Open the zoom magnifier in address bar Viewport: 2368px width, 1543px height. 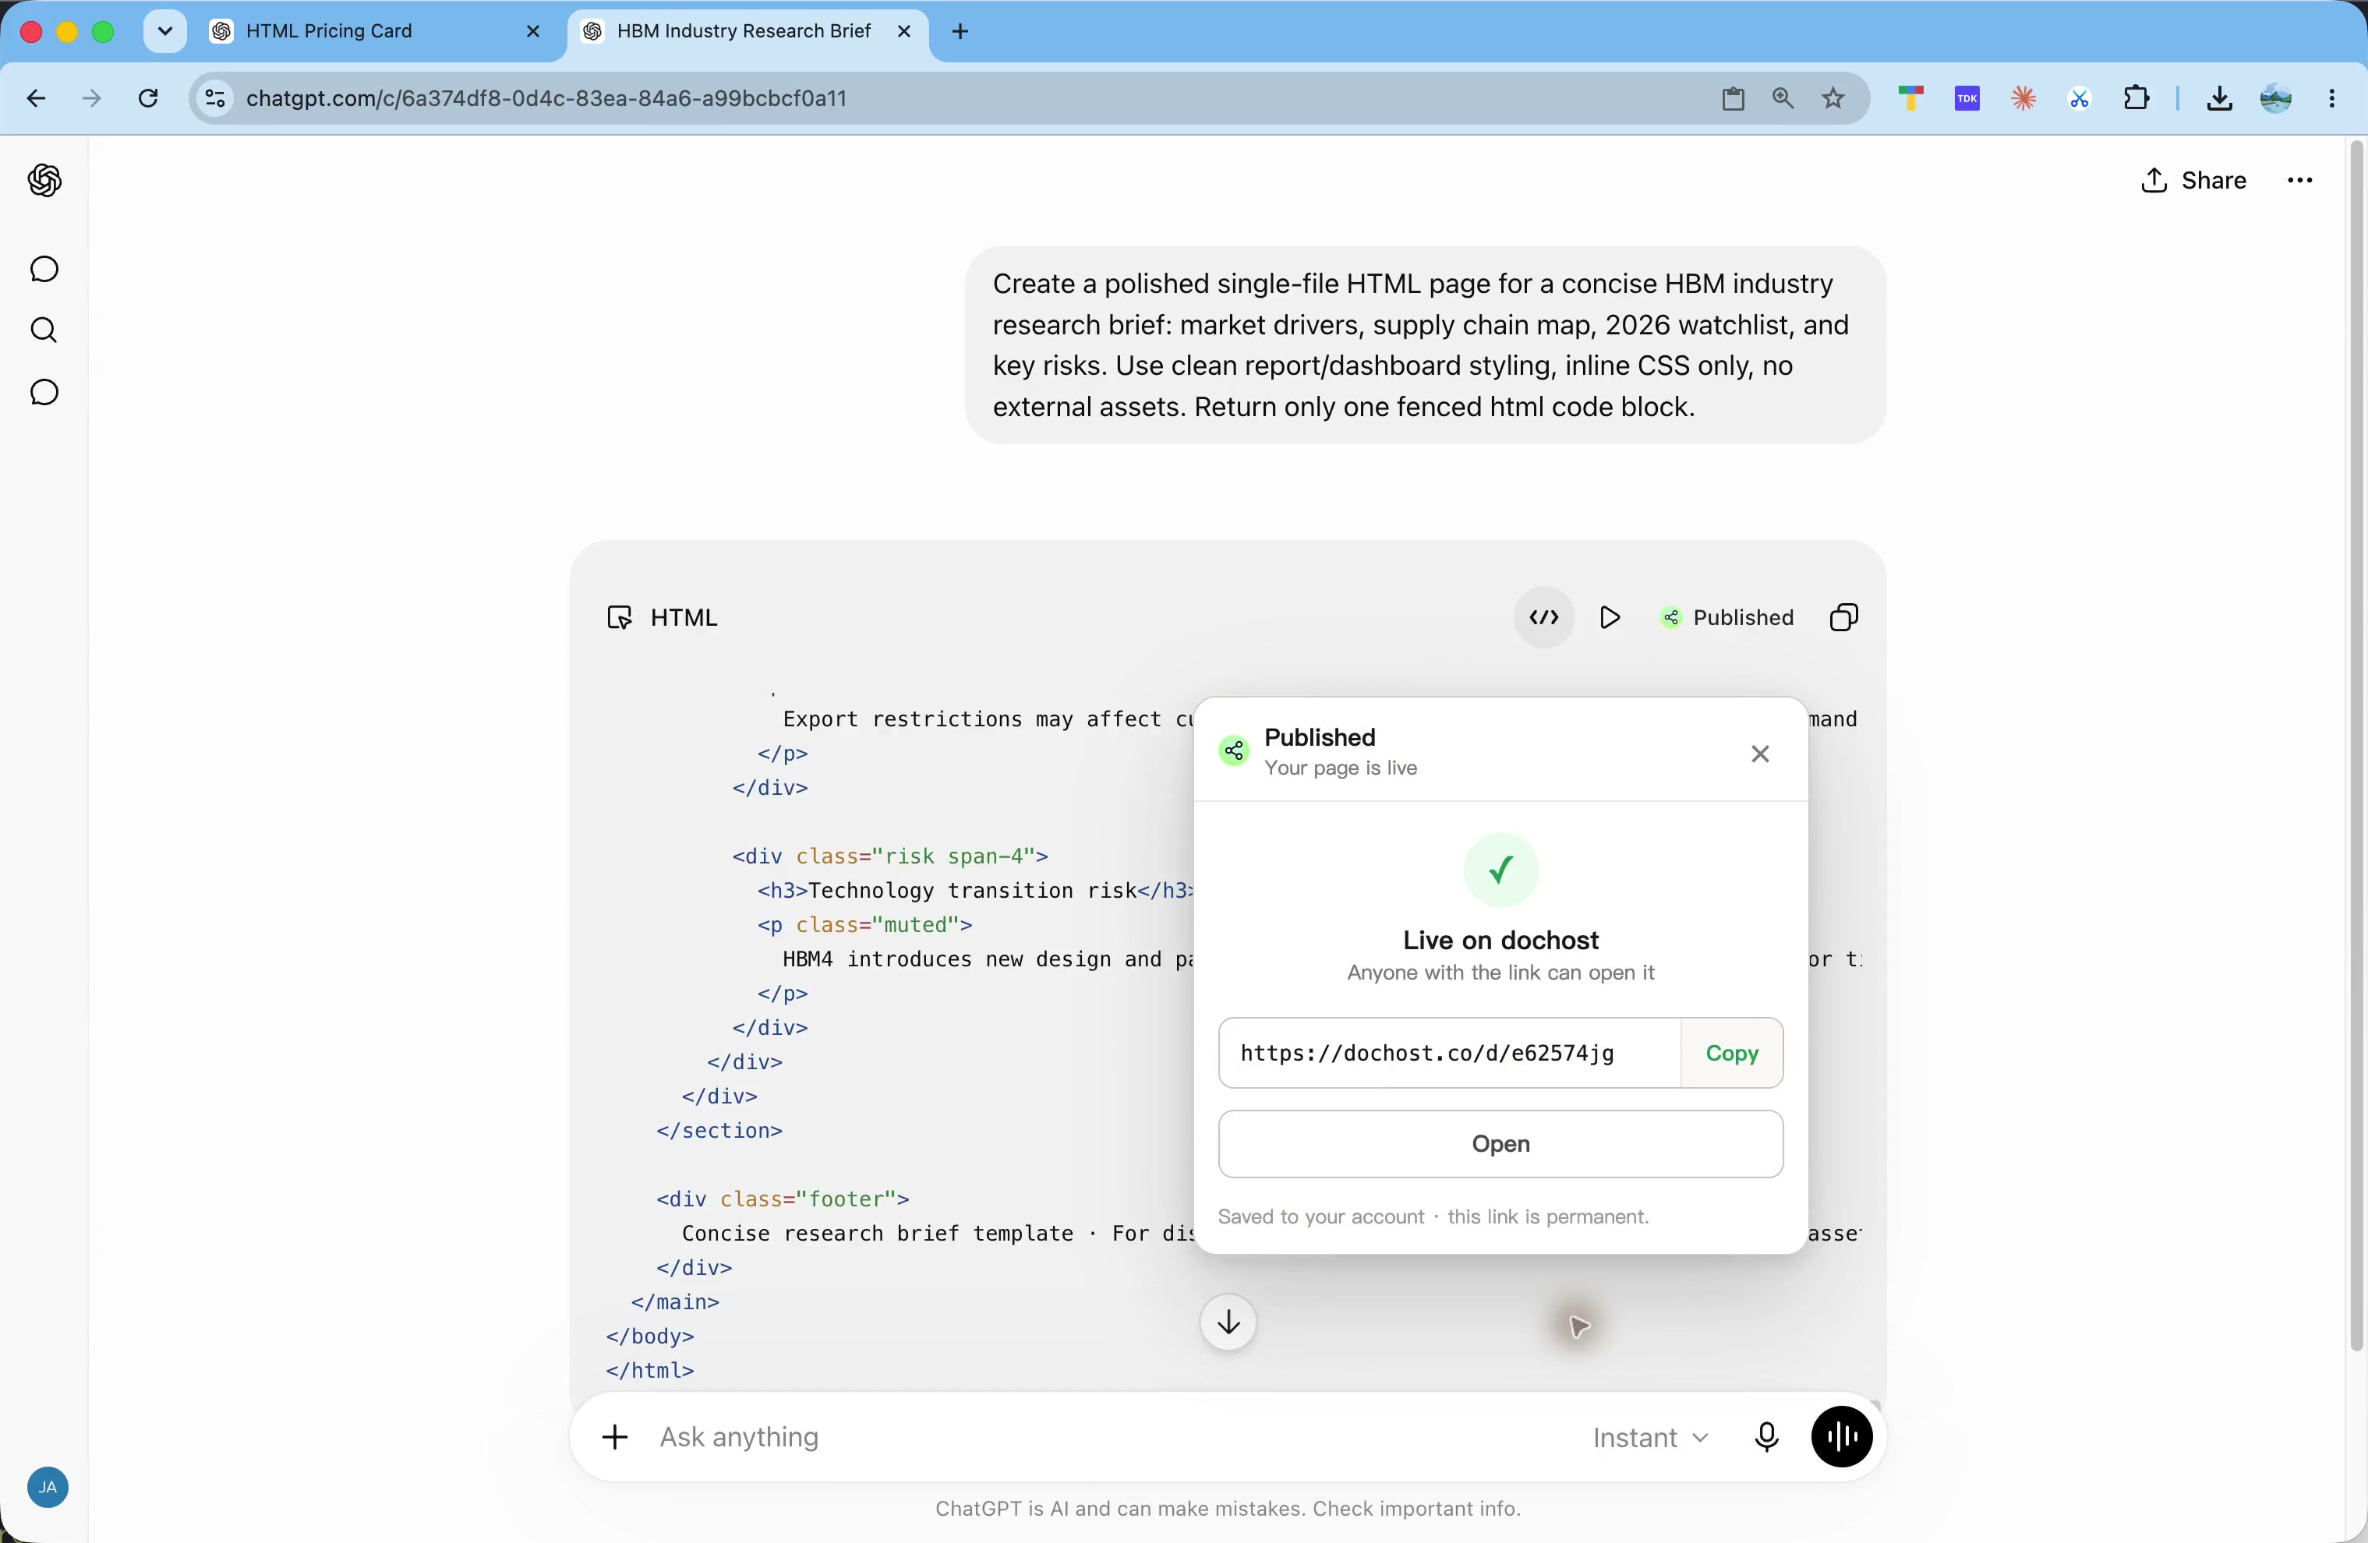tap(1782, 98)
